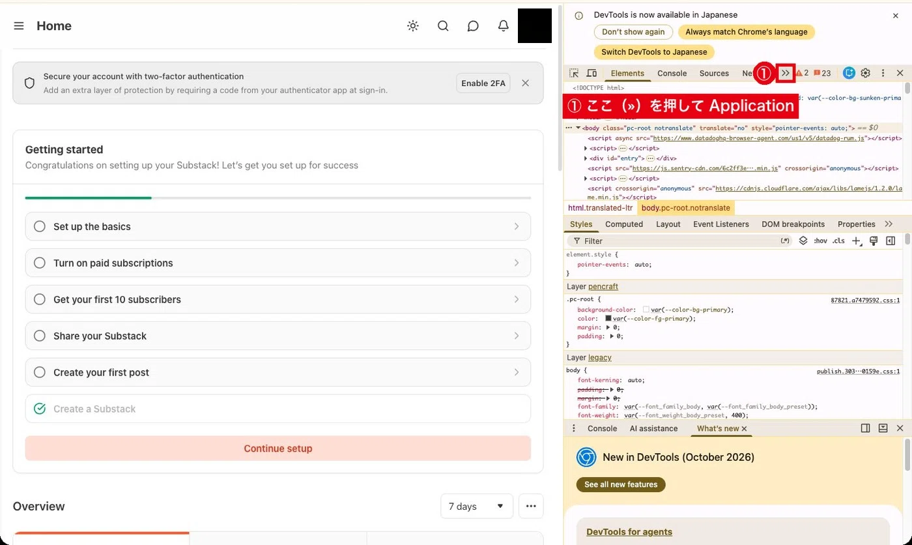912x545 pixels.
Task: Open DevTools settings gear
Action: coord(866,73)
